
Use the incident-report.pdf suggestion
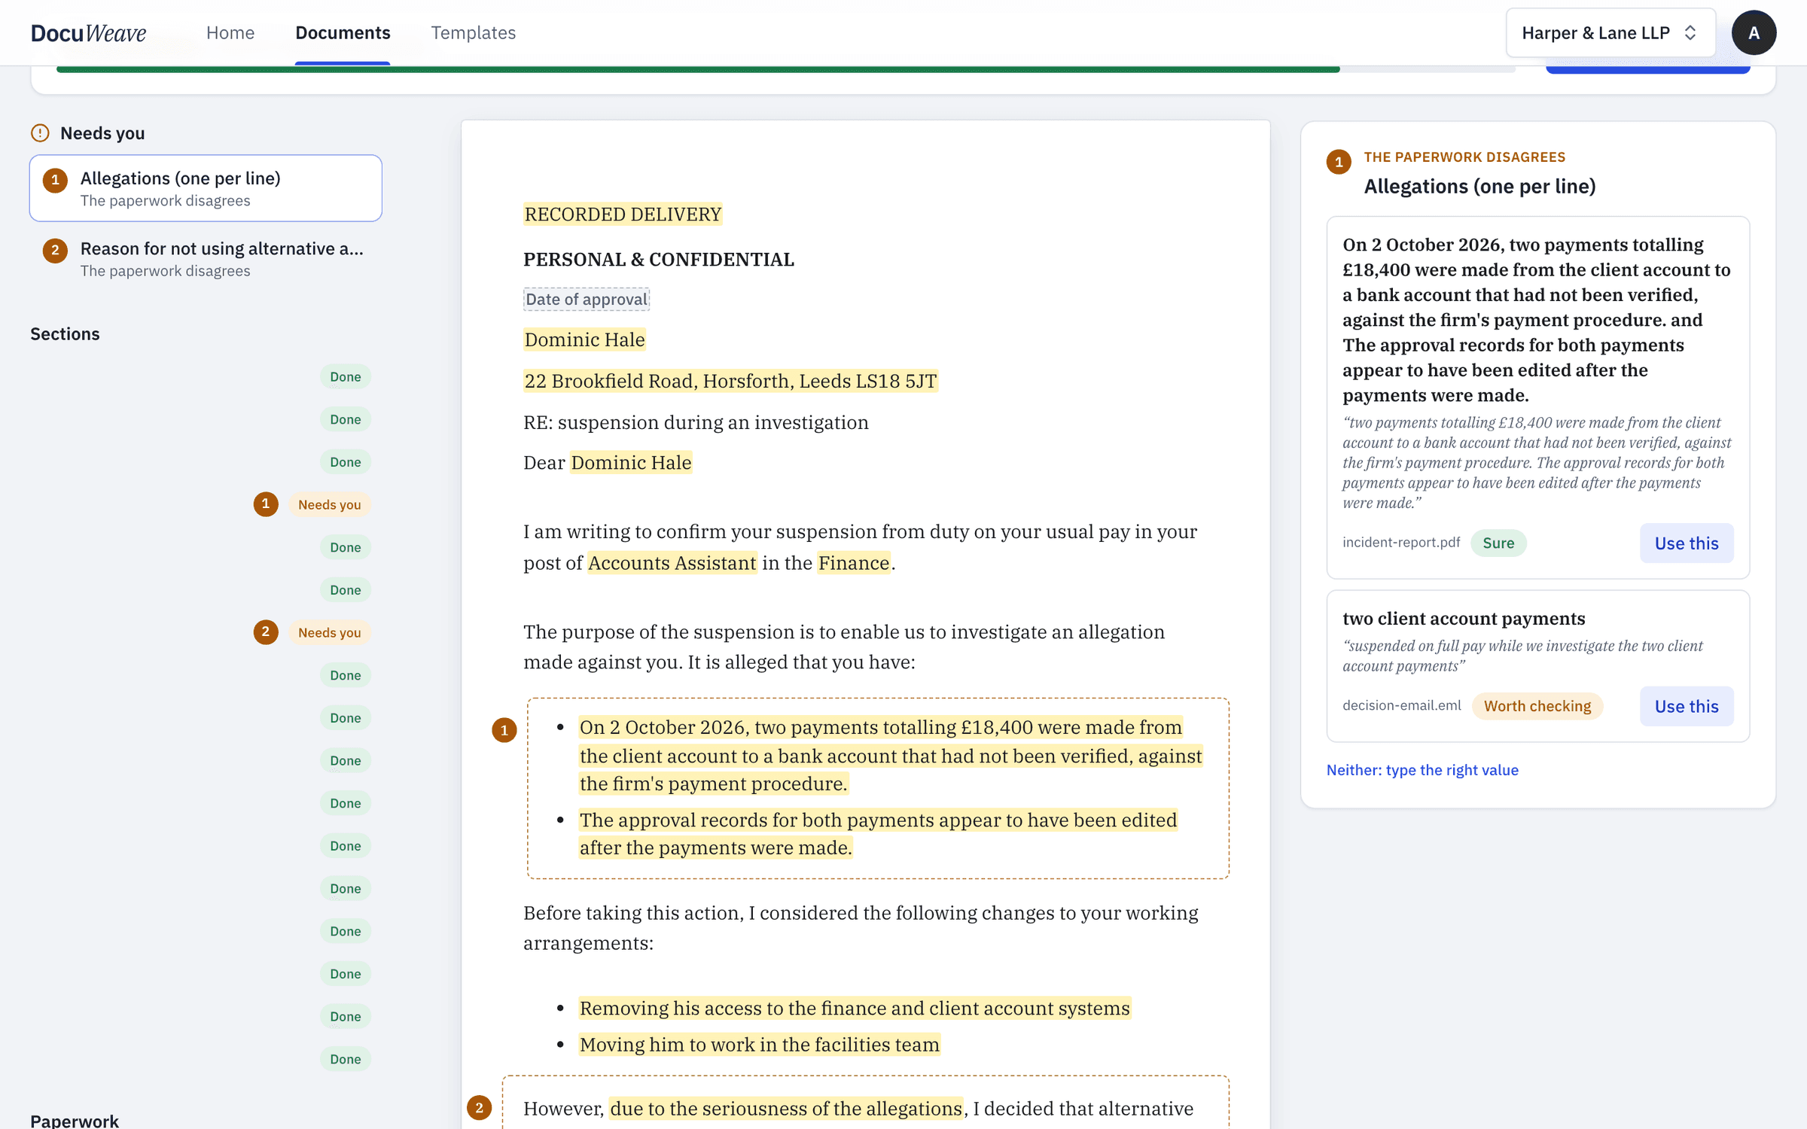1687,543
